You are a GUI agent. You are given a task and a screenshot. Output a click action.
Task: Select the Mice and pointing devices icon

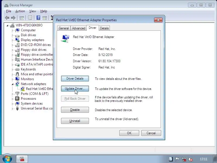point(17,74)
